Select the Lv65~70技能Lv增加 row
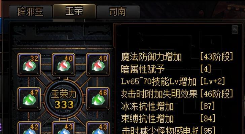This screenshot has width=245, height=134. (173, 81)
